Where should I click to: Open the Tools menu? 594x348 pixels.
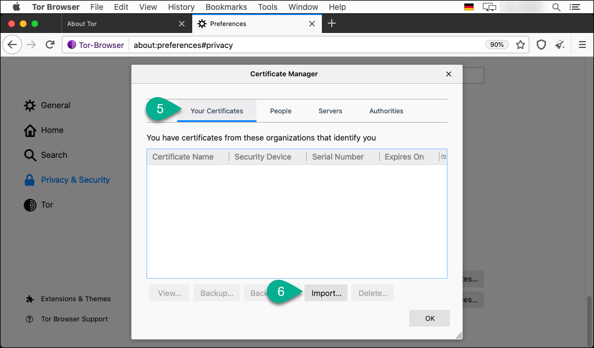click(x=267, y=7)
